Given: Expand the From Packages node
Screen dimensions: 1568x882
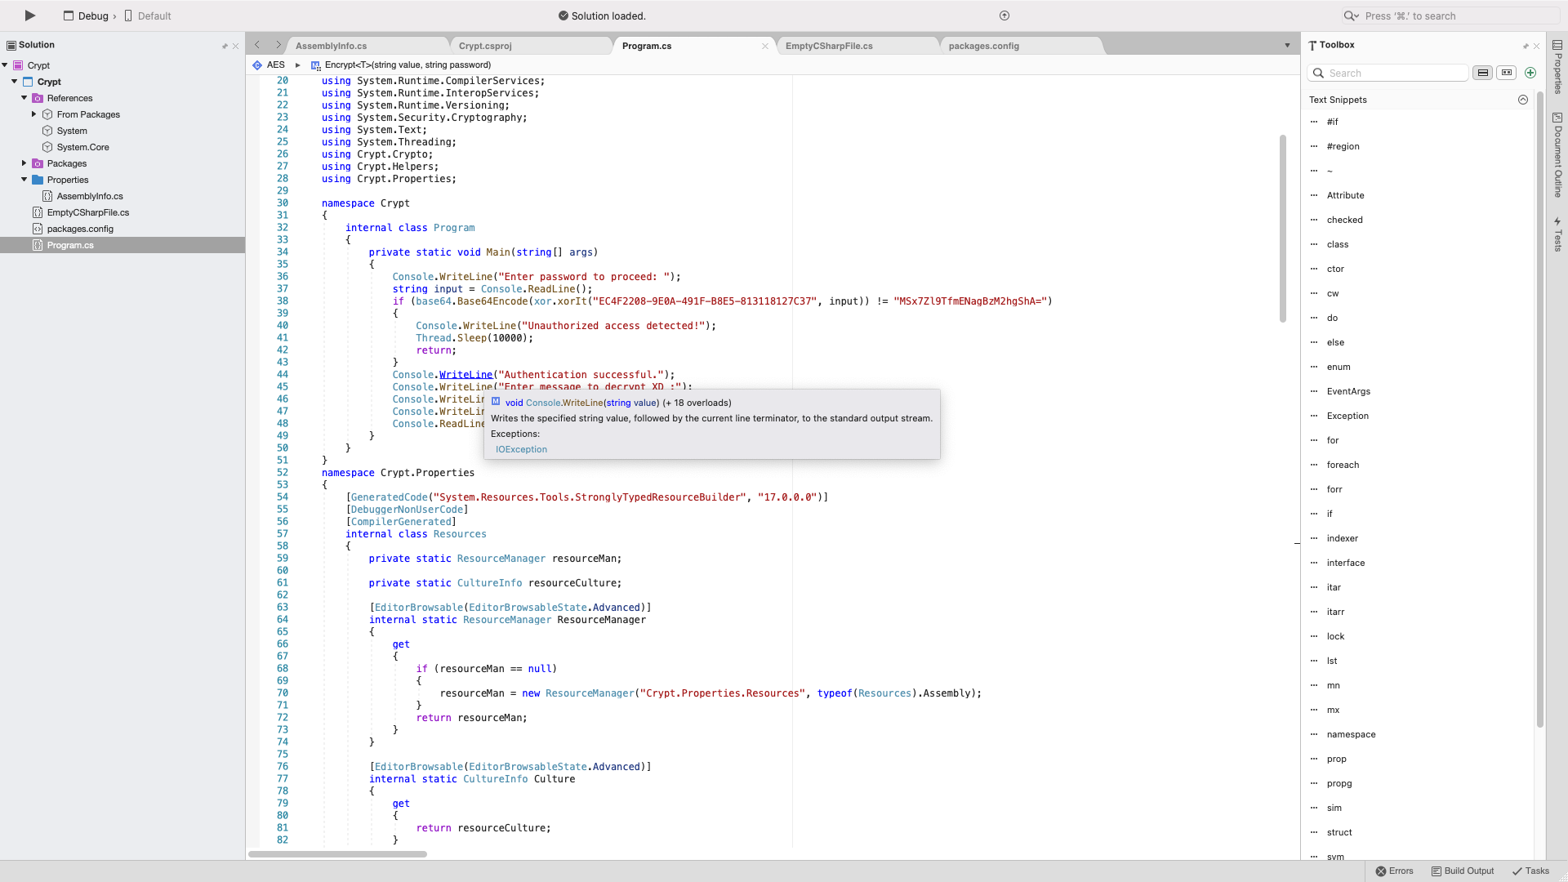Looking at the screenshot, I should pos(34,114).
